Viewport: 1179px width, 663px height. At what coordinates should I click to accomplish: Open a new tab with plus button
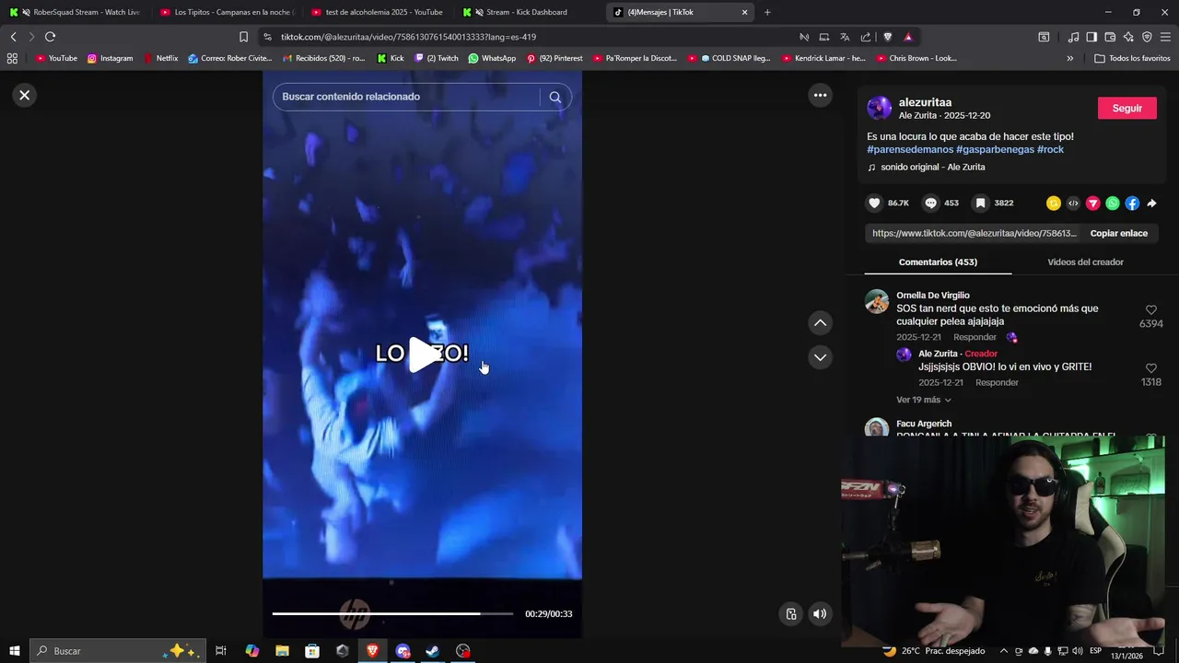(x=767, y=12)
